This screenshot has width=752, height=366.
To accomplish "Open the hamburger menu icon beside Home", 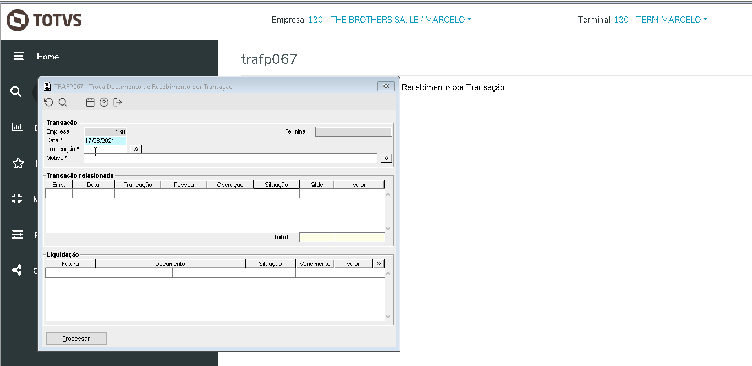I will click(x=19, y=56).
